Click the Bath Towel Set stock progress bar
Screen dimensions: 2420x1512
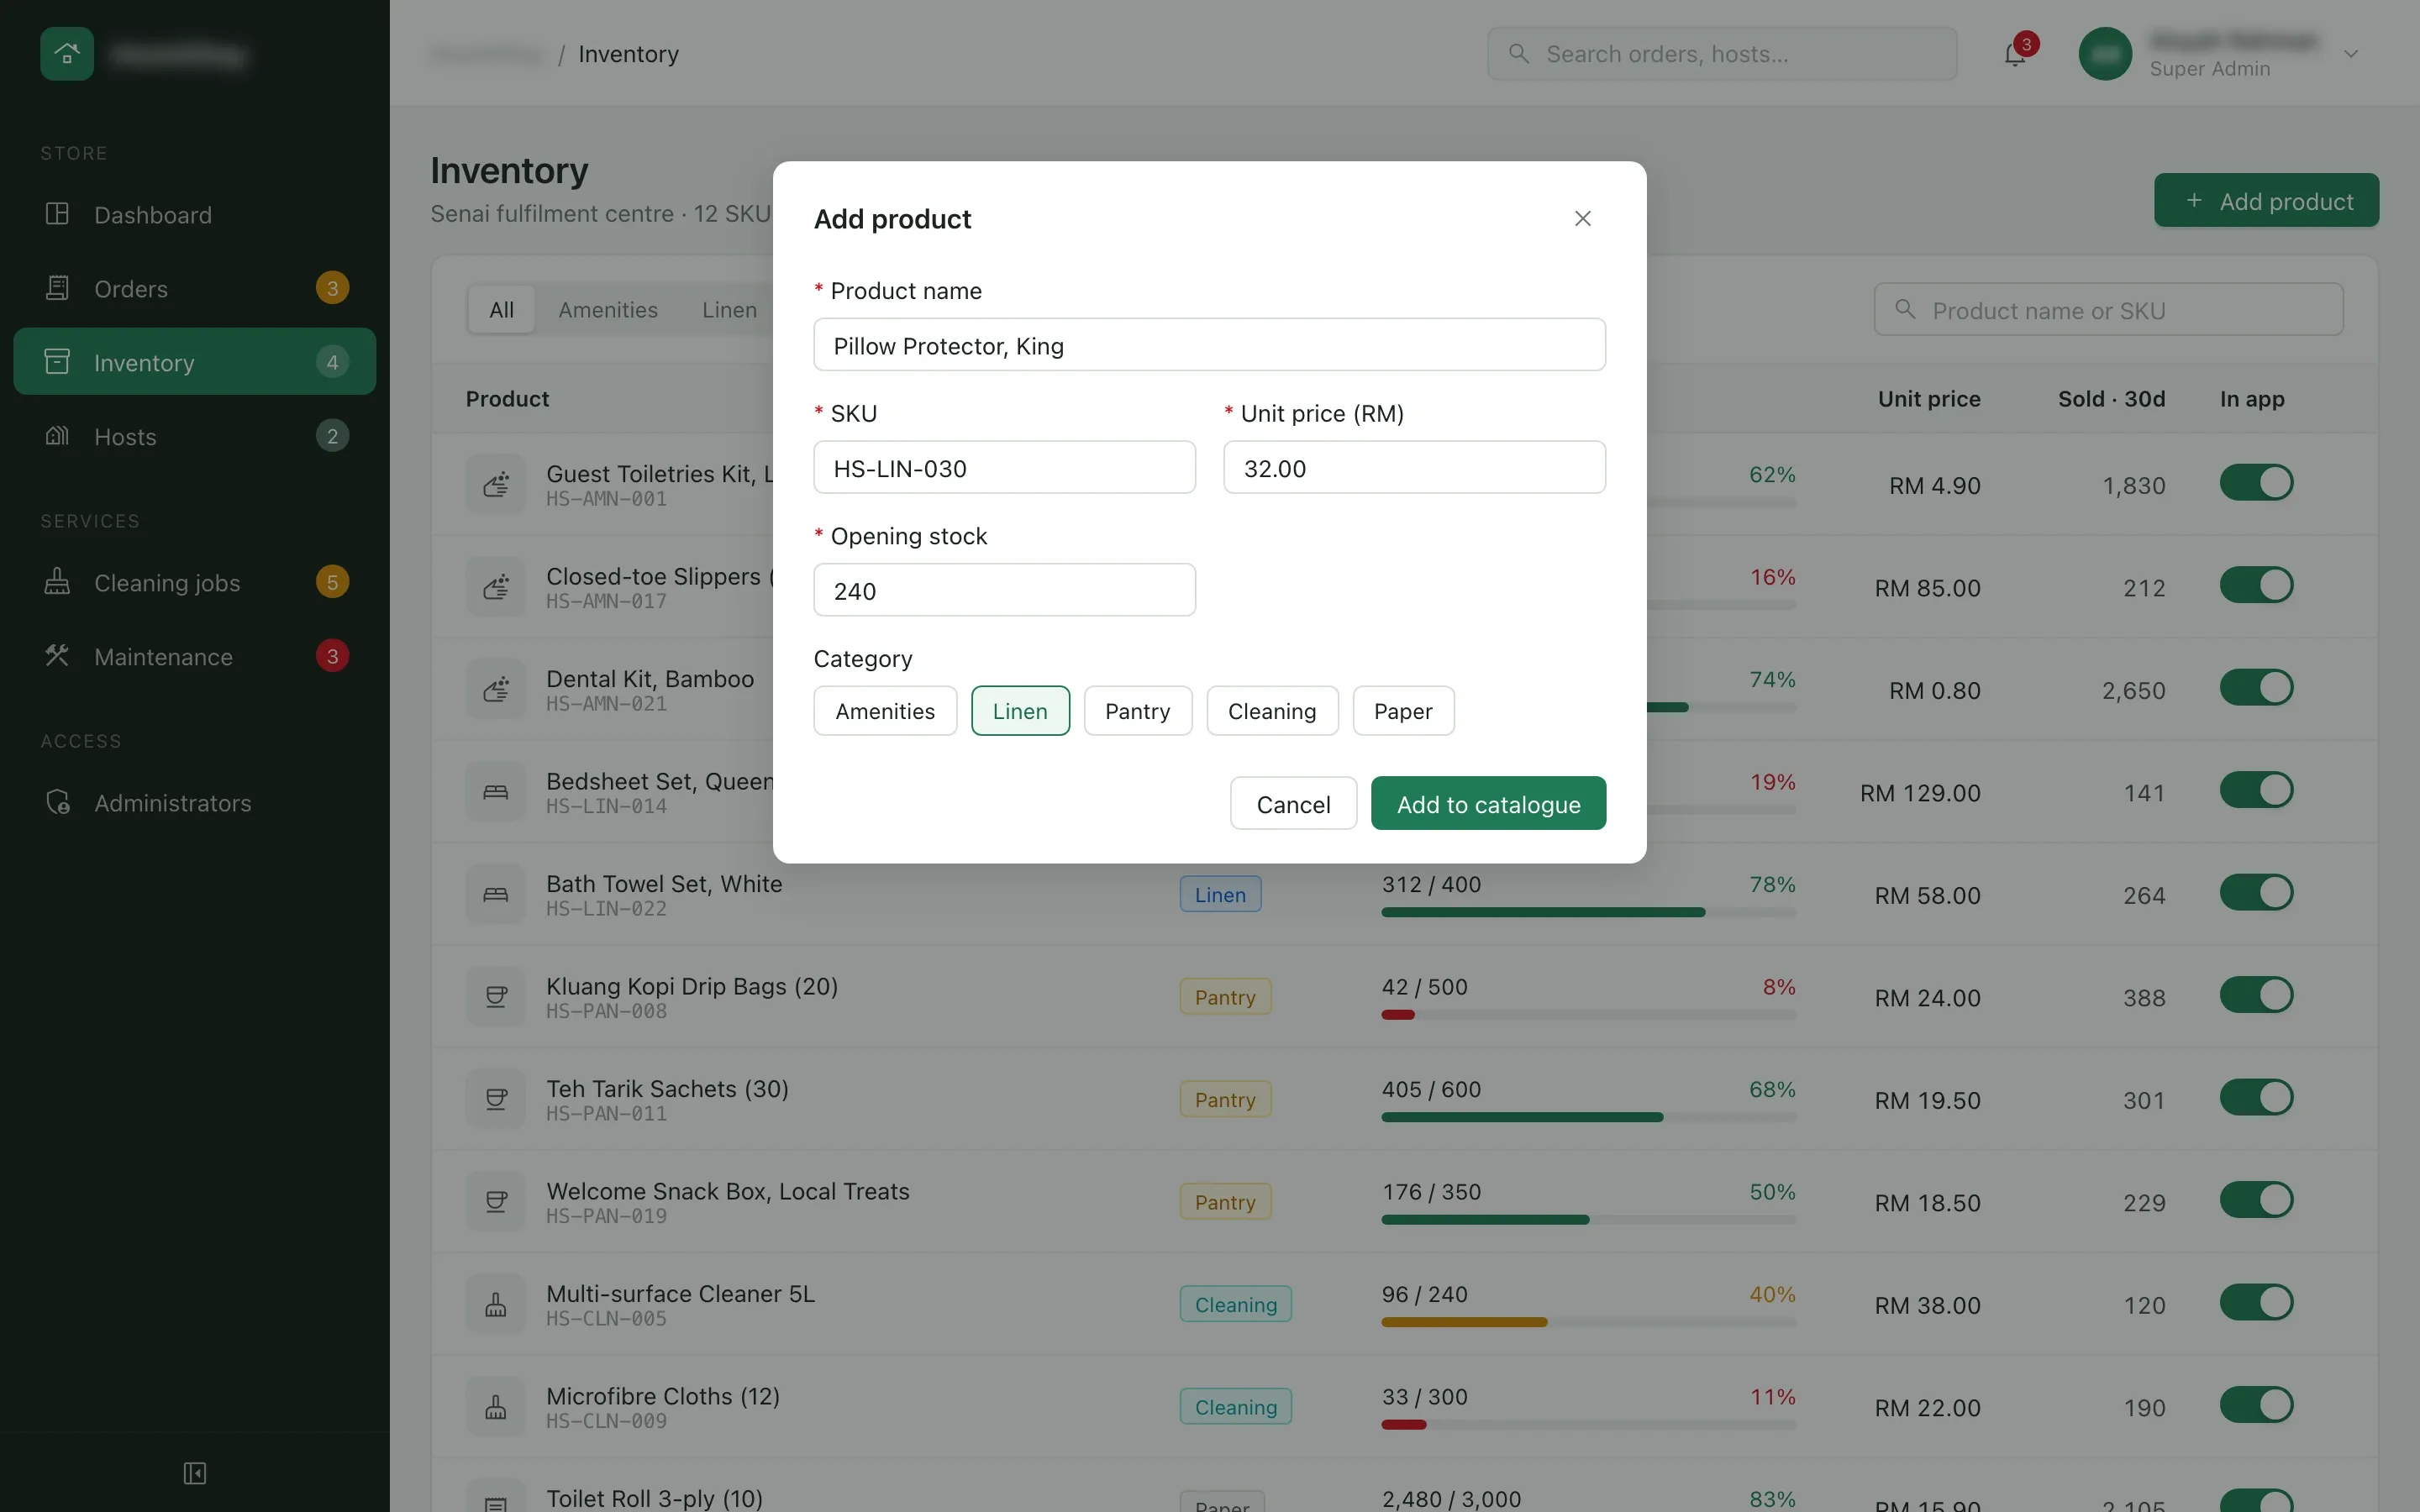(x=1588, y=912)
